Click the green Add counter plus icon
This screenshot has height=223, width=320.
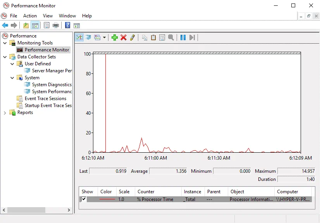114,37
